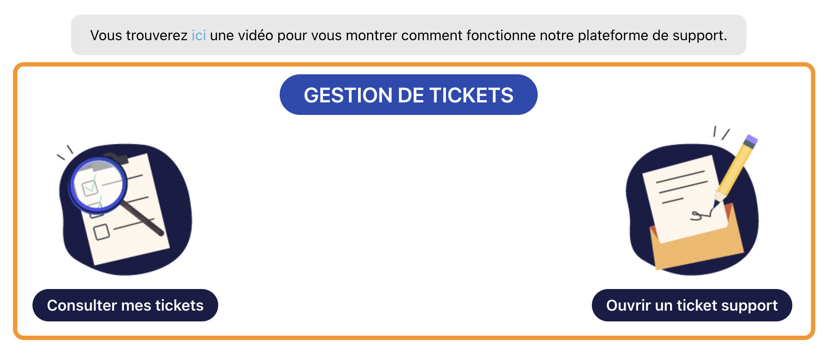Click the text lines on the letter
This screenshot has width=833, height=359.
(682, 186)
